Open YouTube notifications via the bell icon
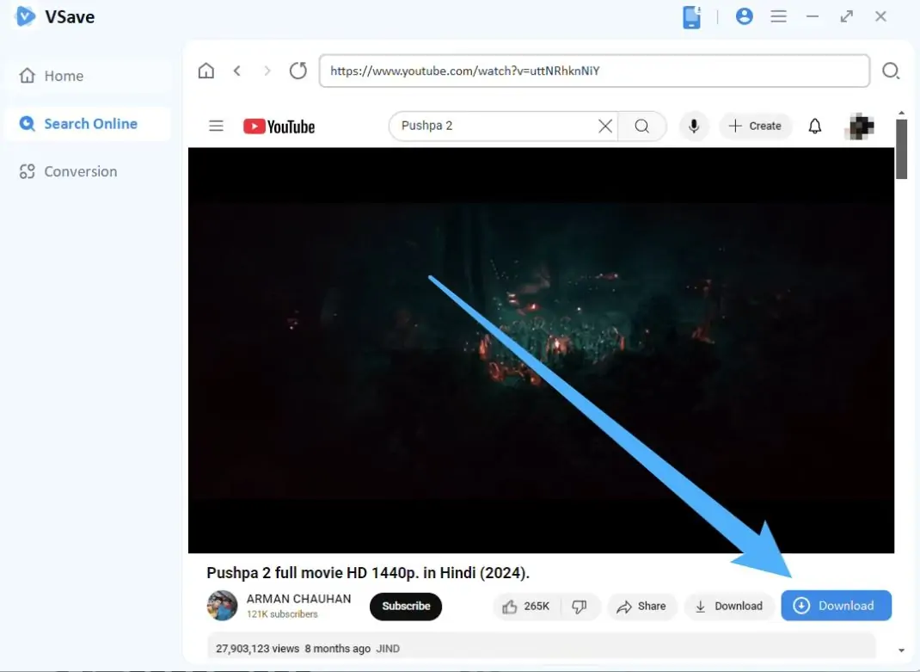The height and width of the screenshot is (672, 920). [x=814, y=126]
